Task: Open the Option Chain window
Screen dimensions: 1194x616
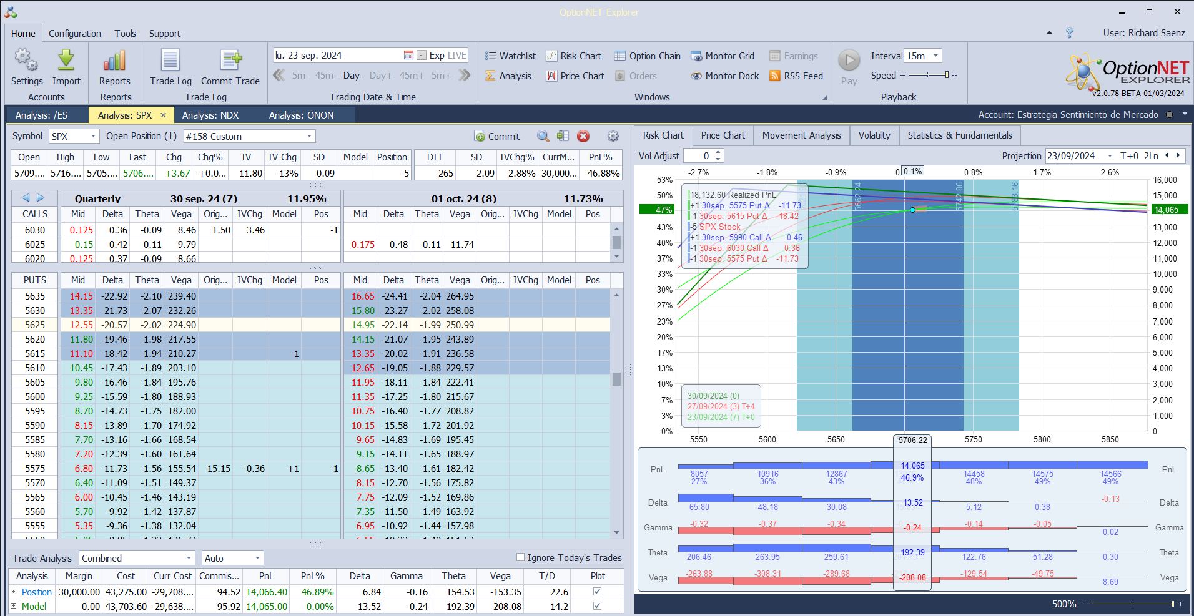Action: point(647,56)
